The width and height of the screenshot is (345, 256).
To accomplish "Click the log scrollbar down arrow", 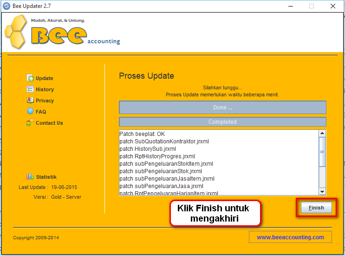I will coord(322,192).
